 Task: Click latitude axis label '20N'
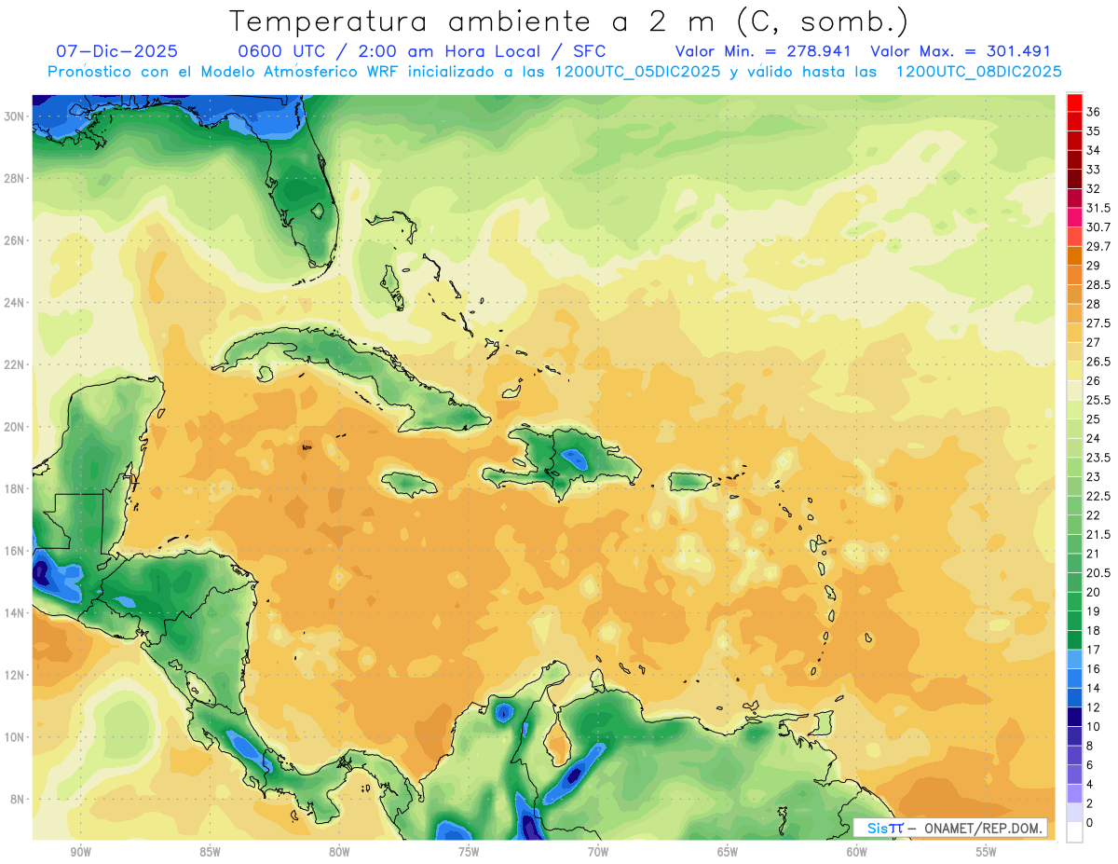[x=16, y=427]
